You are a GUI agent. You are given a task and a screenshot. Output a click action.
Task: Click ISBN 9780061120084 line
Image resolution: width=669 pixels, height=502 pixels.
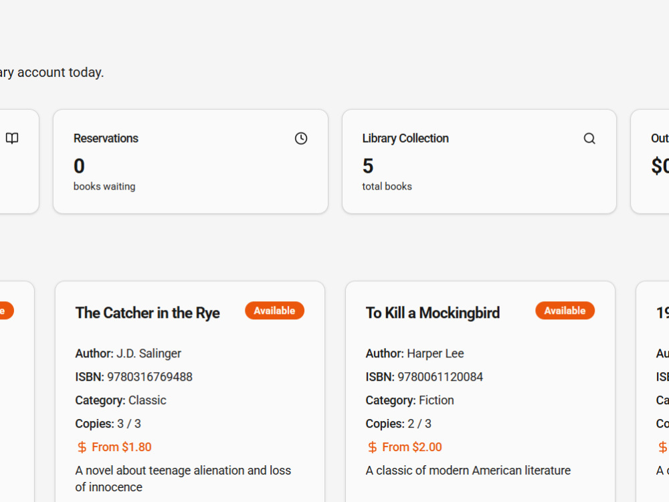tap(424, 377)
